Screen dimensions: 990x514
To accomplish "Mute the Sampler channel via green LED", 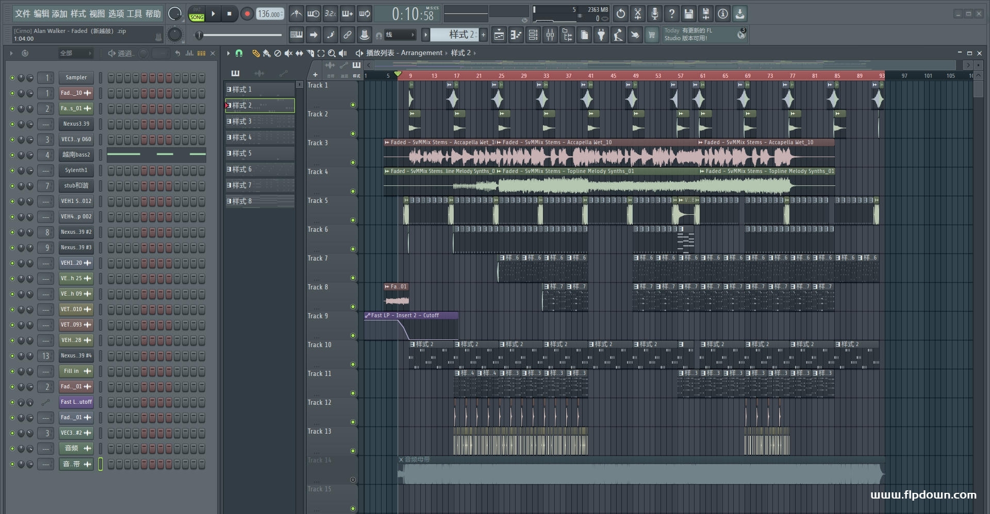I will (12, 78).
